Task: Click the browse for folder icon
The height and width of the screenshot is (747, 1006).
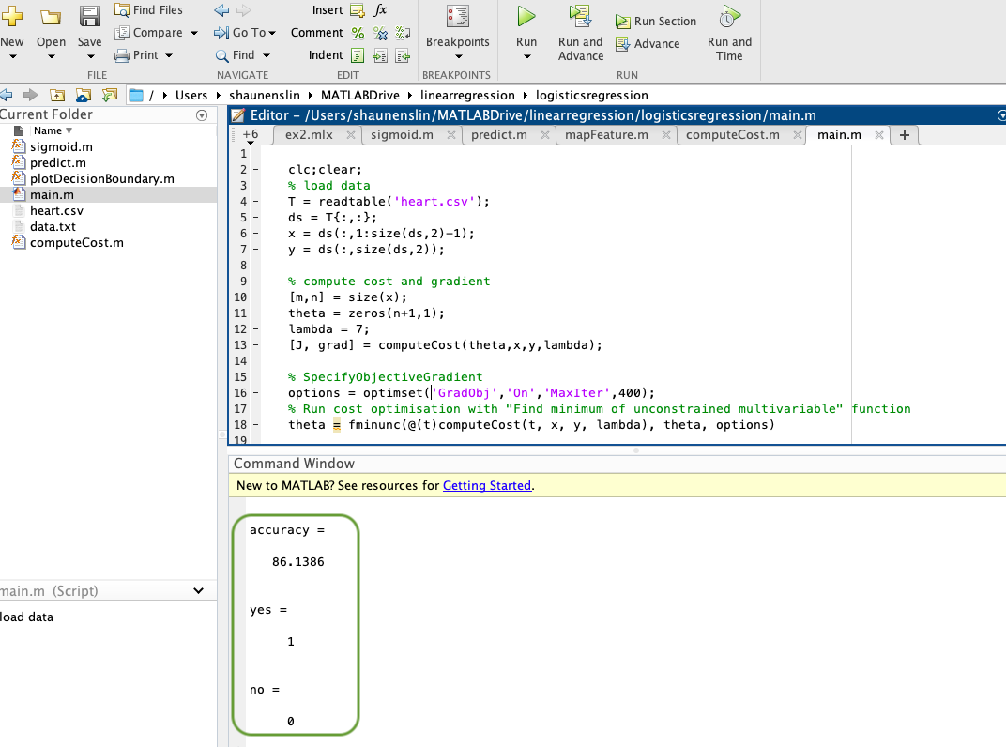Action: [83, 95]
